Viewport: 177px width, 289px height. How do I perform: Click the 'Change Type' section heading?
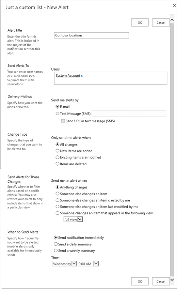[x=17, y=134]
